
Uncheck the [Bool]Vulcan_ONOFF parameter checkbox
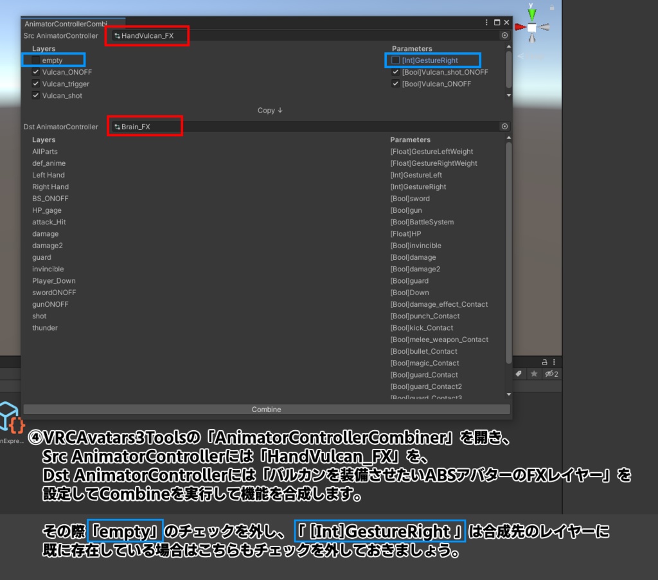coord(395,84)
